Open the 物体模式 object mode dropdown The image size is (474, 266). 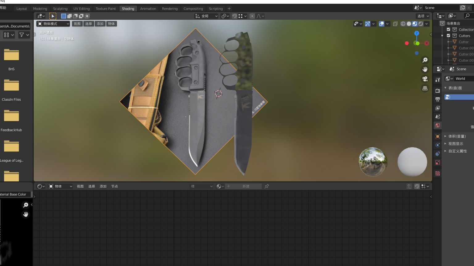(x=53, y=24)
